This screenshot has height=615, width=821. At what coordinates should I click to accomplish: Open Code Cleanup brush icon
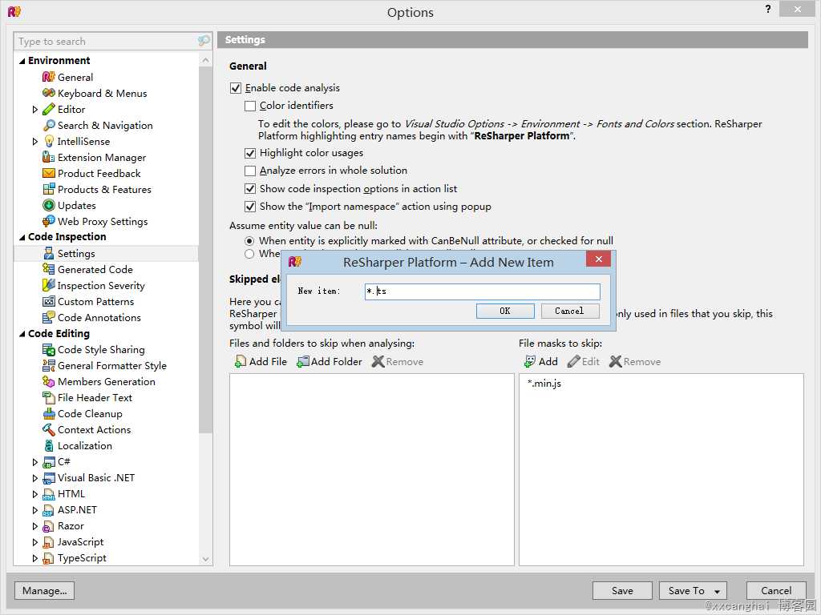[x=48, y=414]
